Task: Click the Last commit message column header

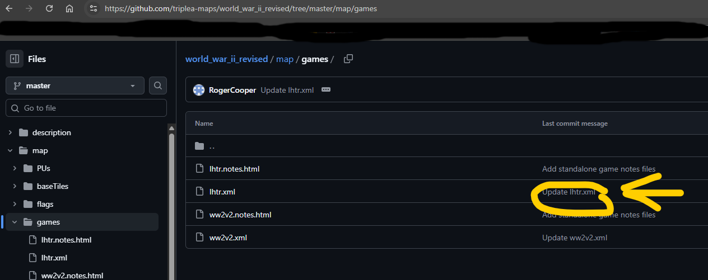Action: [575, 124]
